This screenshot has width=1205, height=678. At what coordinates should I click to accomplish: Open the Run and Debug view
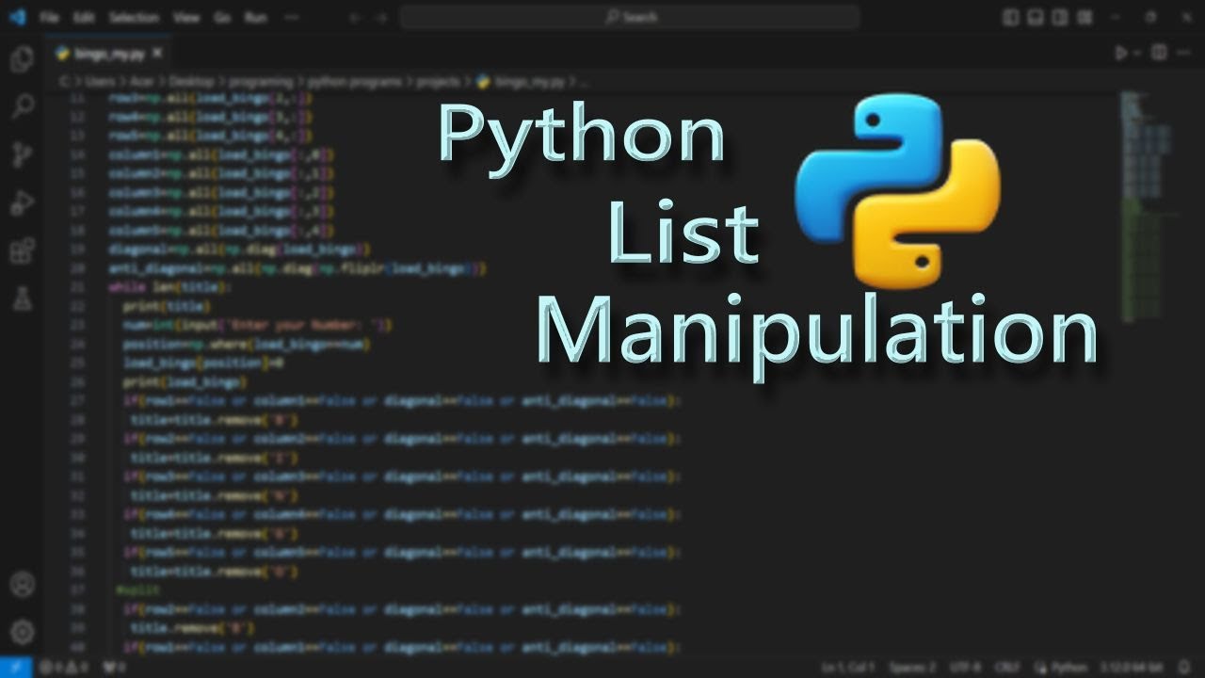click(x=22, y=202)
